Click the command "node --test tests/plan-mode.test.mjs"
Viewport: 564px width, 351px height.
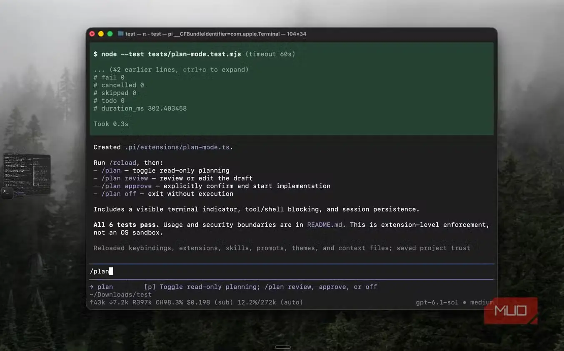point(171,54)
